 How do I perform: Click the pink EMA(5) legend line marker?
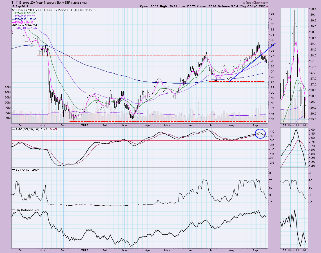coord(14,22)
